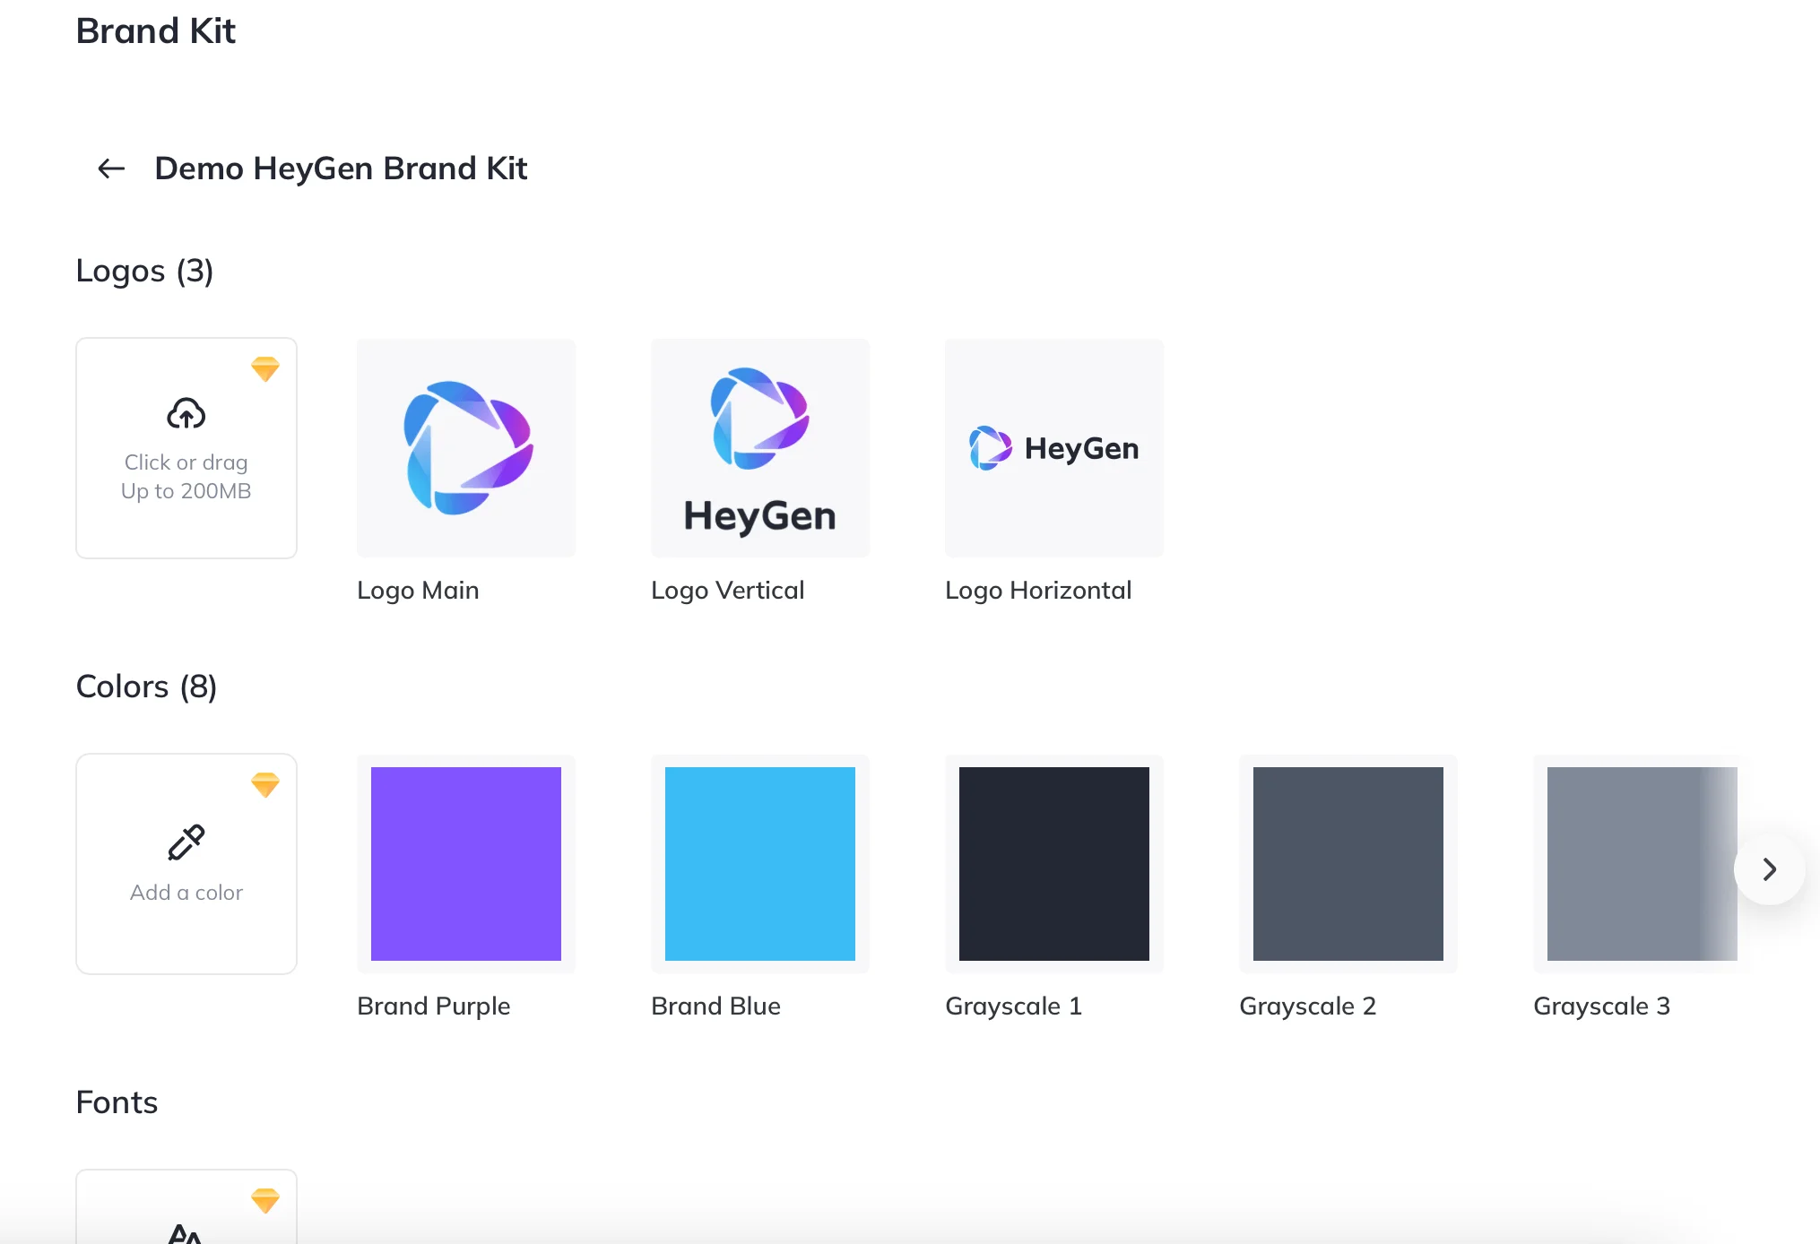This screenshot has width=1820, height=1244.
Task: Click the premium diamond icon on Fonts card
Action: [265, 1200]
